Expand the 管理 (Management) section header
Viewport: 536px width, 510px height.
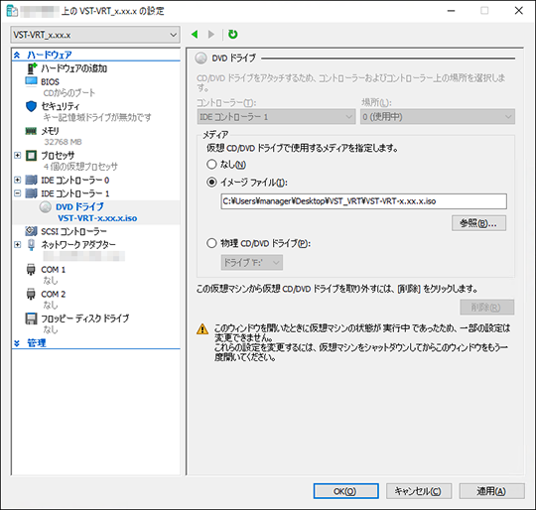pyautogui.click(x=17, y=343)
